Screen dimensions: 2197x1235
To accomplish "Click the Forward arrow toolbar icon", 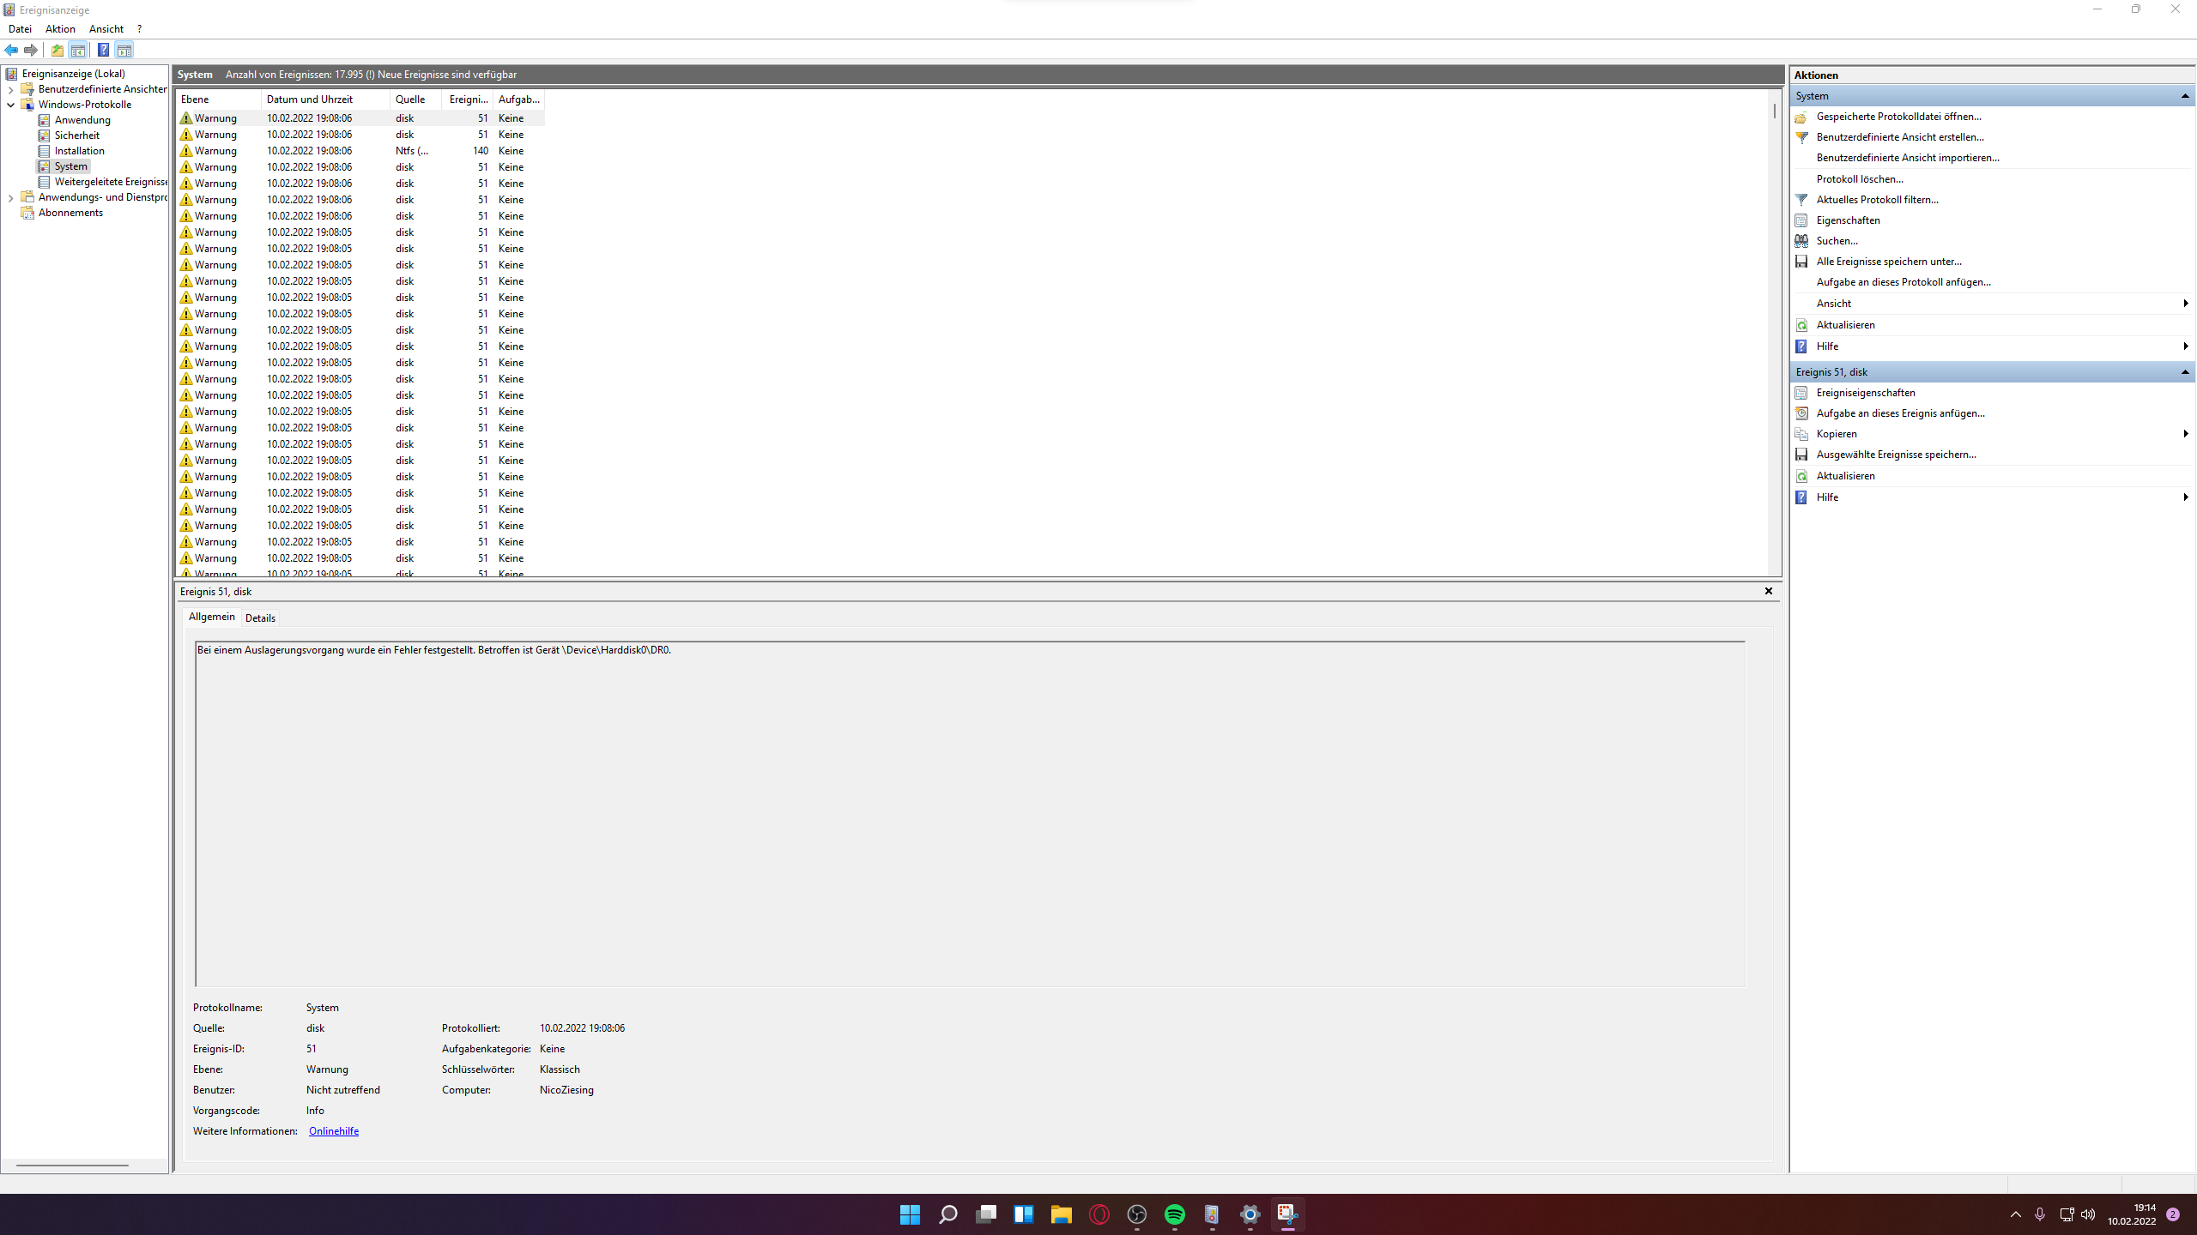I will pyautogui.click(x=31, y=50).
